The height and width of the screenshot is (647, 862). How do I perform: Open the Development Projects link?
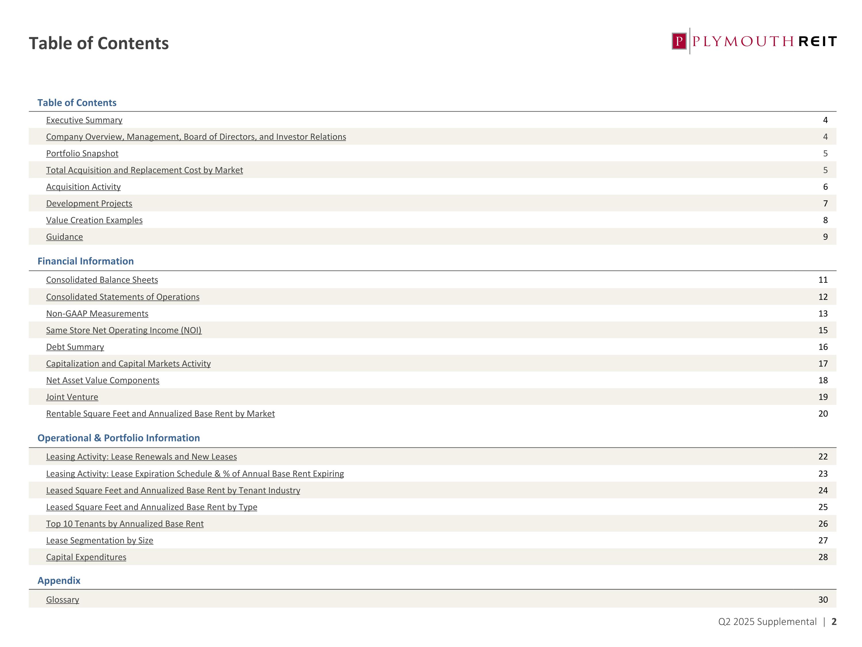coord(89,204)
